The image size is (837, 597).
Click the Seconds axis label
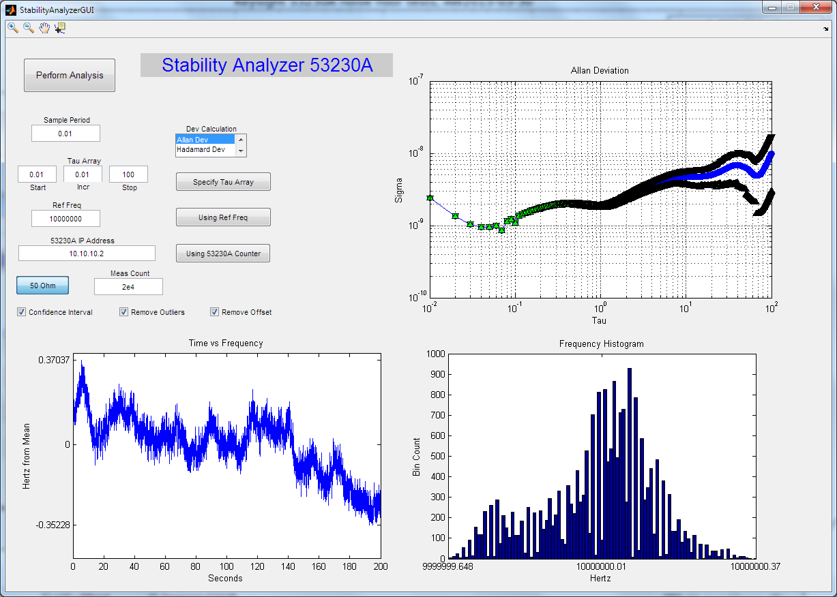coord(225,578)
